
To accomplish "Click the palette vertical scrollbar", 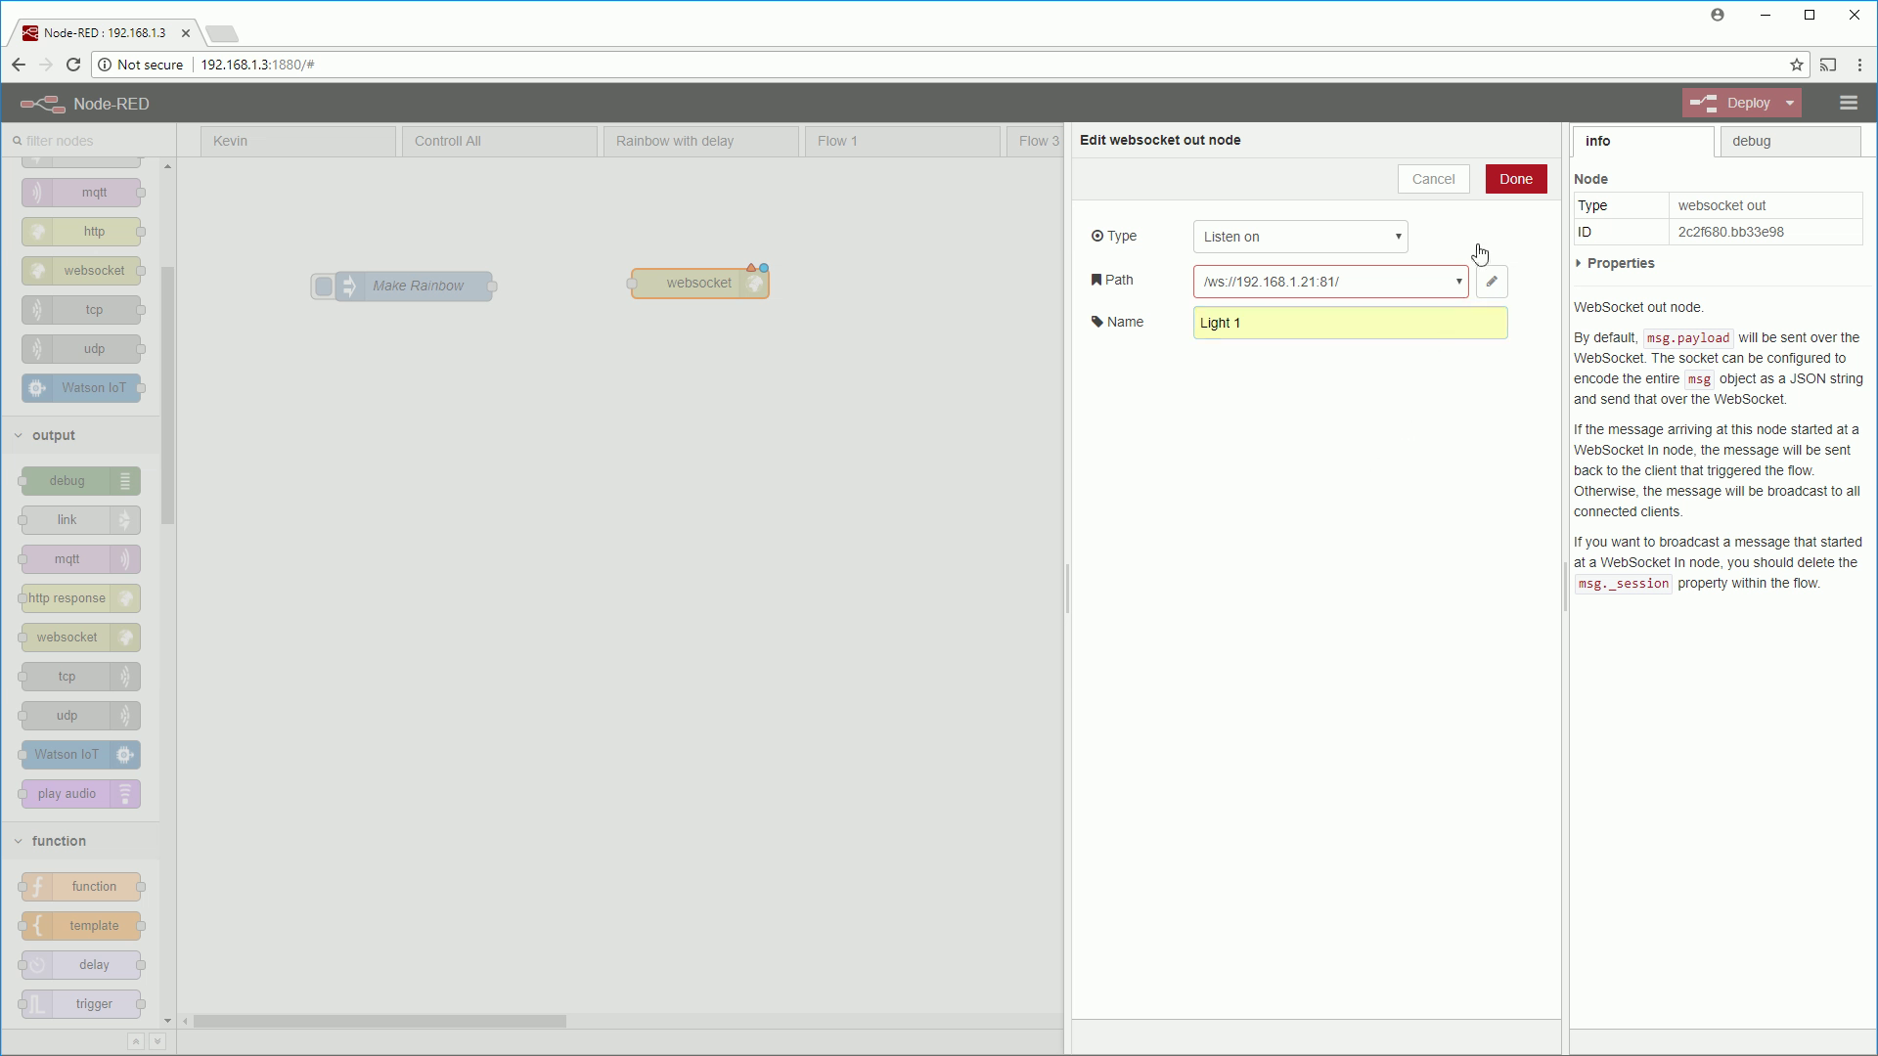I will [167, 396].
